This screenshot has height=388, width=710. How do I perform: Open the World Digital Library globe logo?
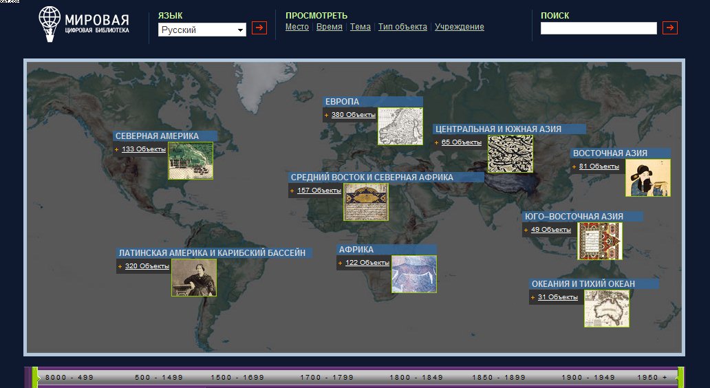(x=84, y=25)
